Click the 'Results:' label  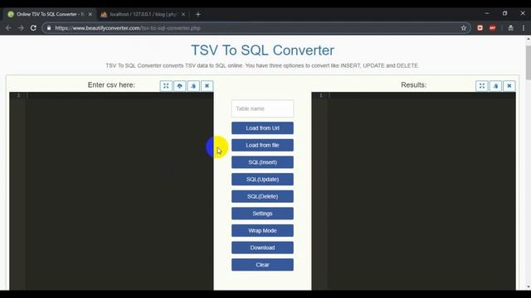(x=413, y=84)
